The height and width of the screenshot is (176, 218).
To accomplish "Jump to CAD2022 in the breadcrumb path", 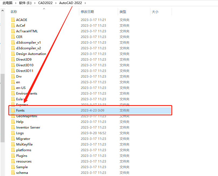I will (x=45, y=3).
